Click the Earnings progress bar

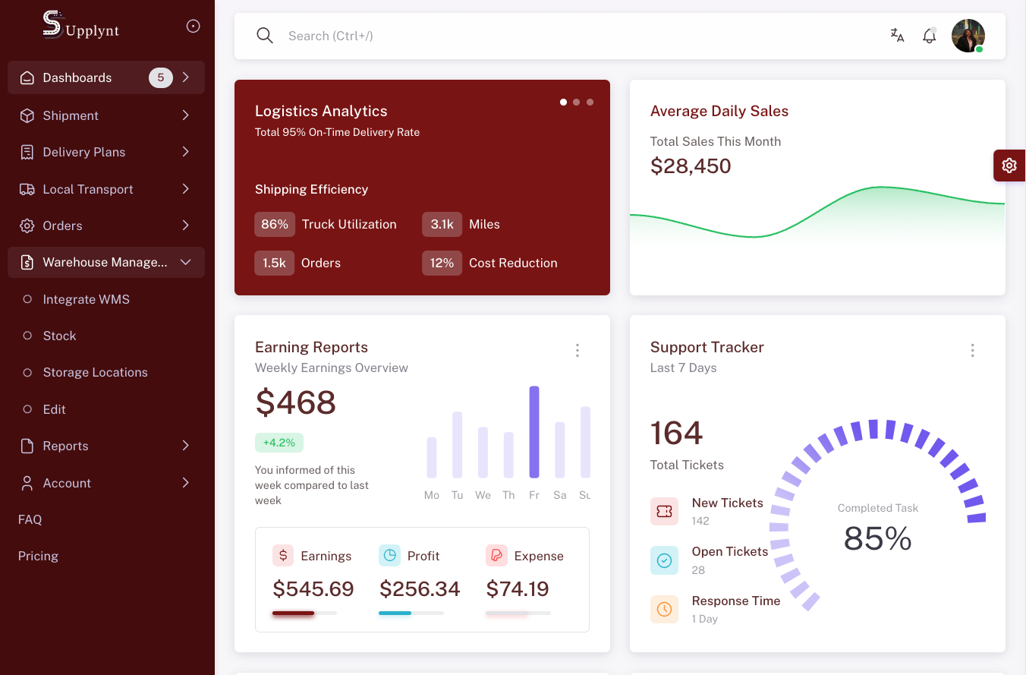point(305,613)
